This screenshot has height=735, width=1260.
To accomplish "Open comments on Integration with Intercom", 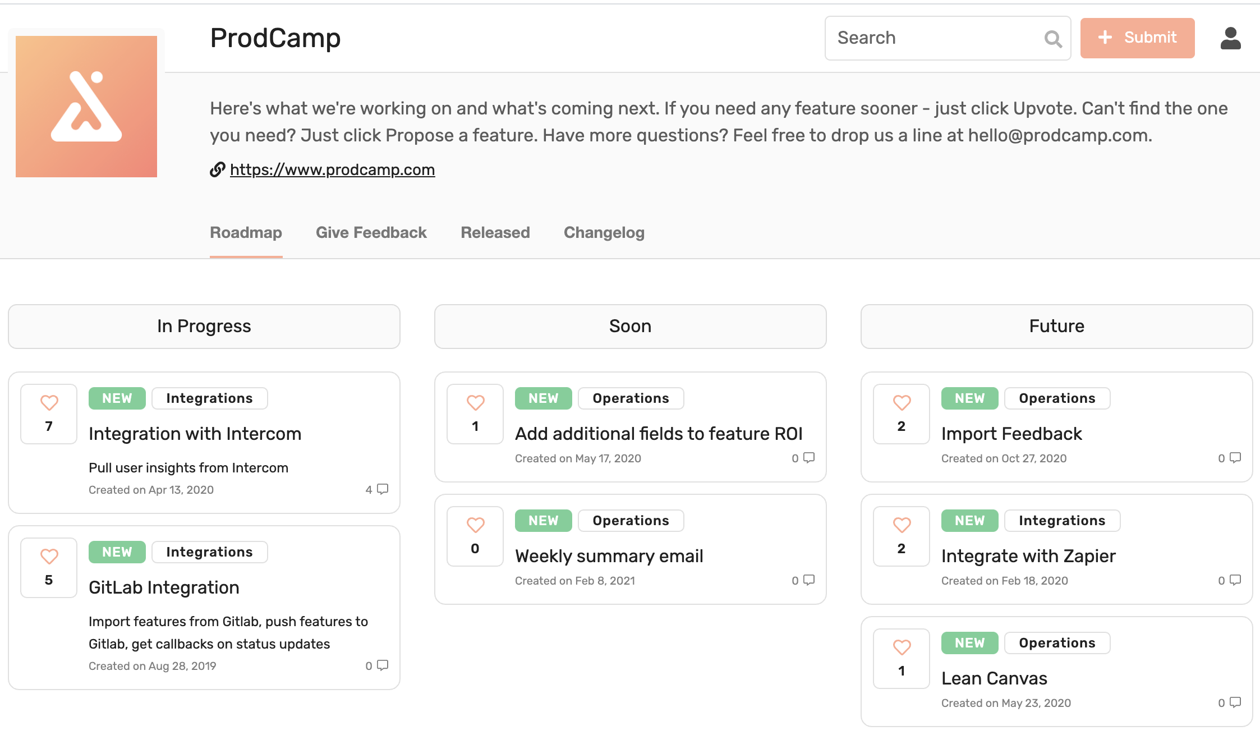I will point(381,489).
